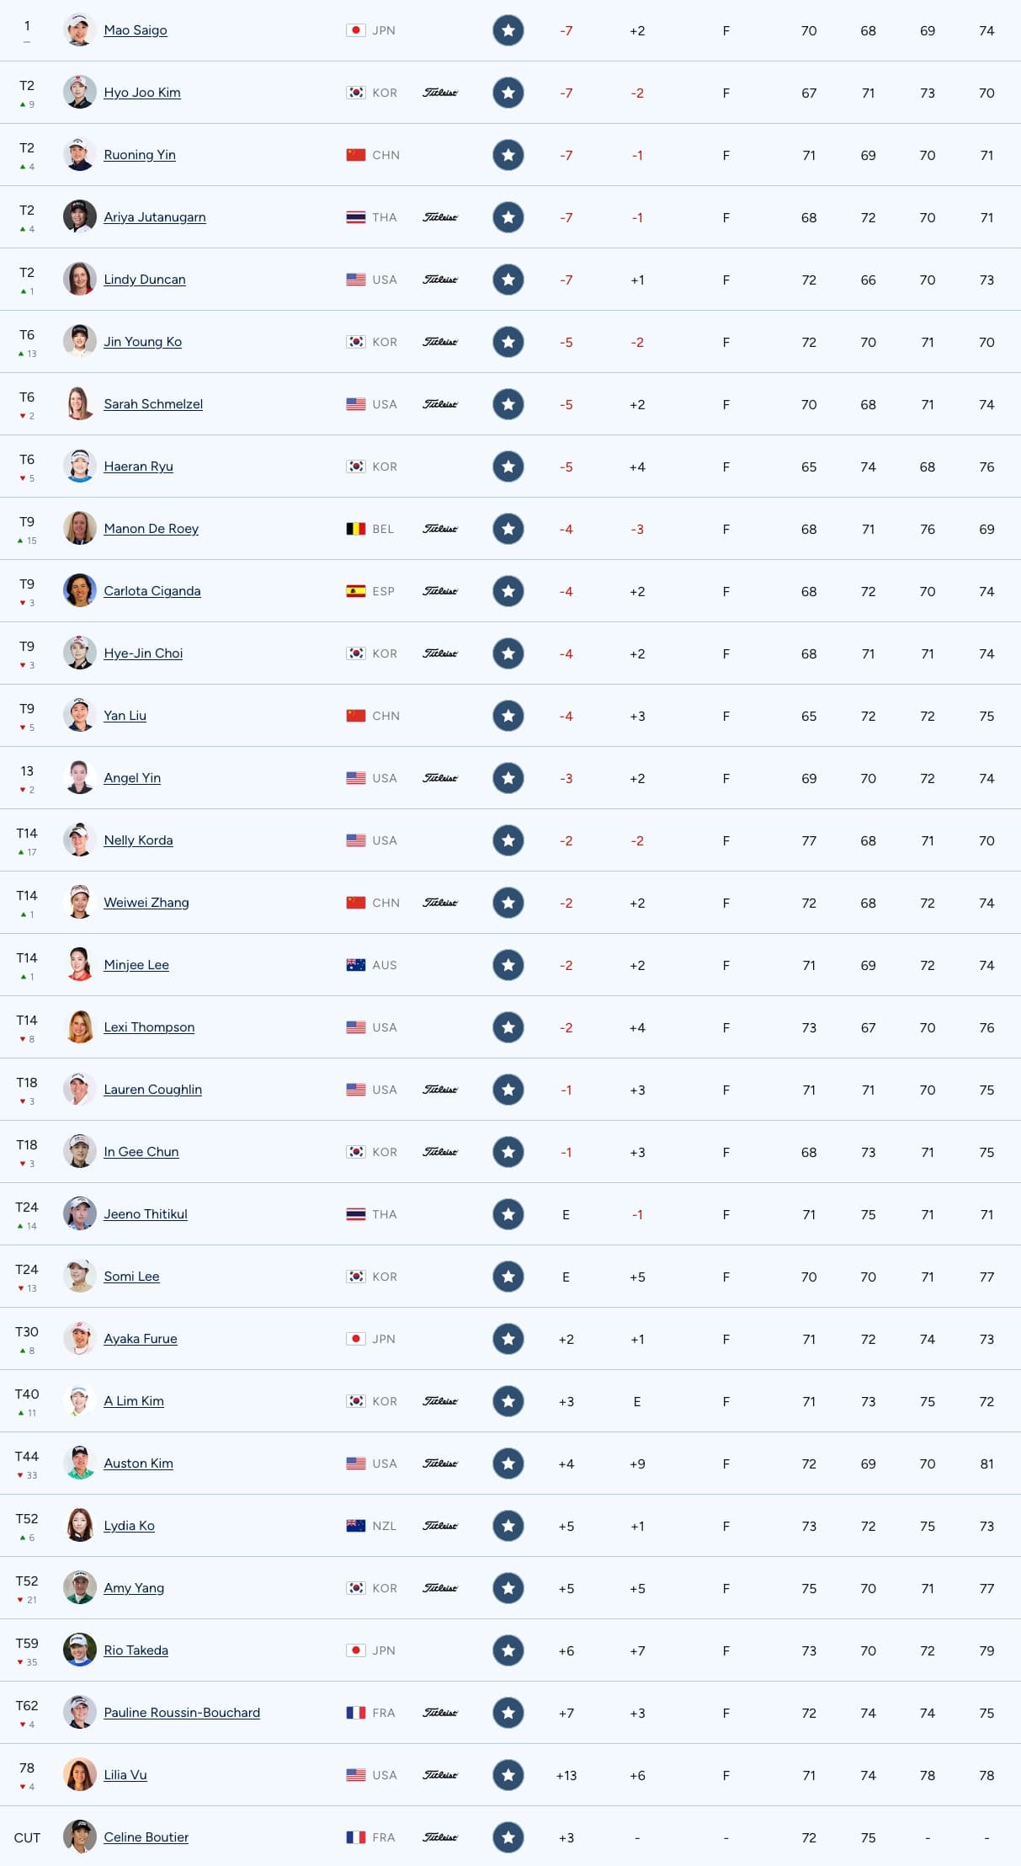Open Pauline Roussin-Bouchard's player page
Image resolution: width=1021 pixels, height=1866 pixels.
[x=182, y=1713]
